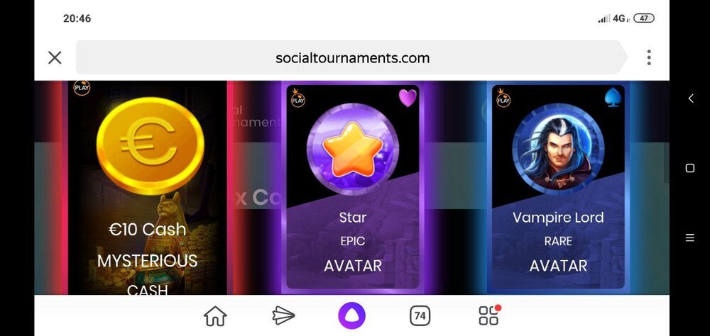Show the 74 open tabs counter
The image size is (710, 336).
click(420, 315)
